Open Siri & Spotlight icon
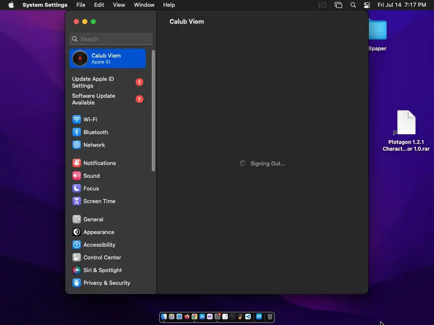Viewport: 434px width, 325px height. point(77,270)
